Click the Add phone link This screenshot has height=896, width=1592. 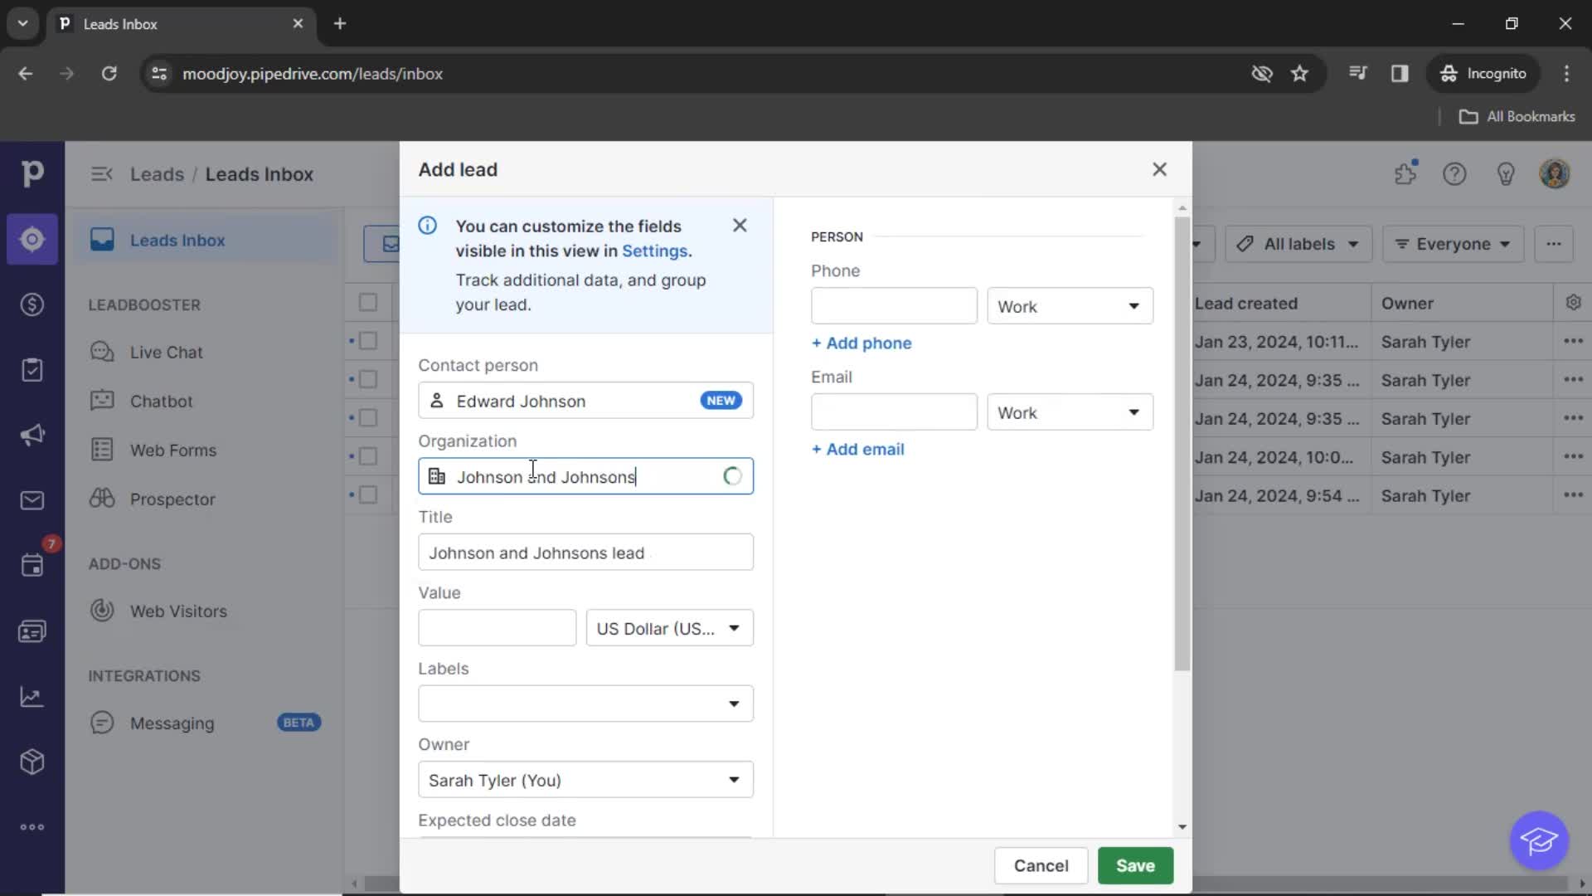(861, 341)
